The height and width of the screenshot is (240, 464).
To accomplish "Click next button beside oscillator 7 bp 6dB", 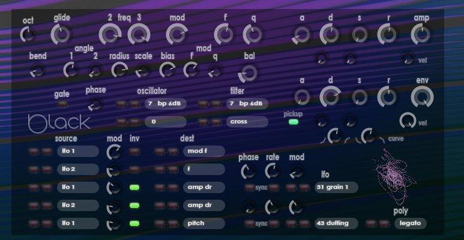I will (x=134, y=104).
